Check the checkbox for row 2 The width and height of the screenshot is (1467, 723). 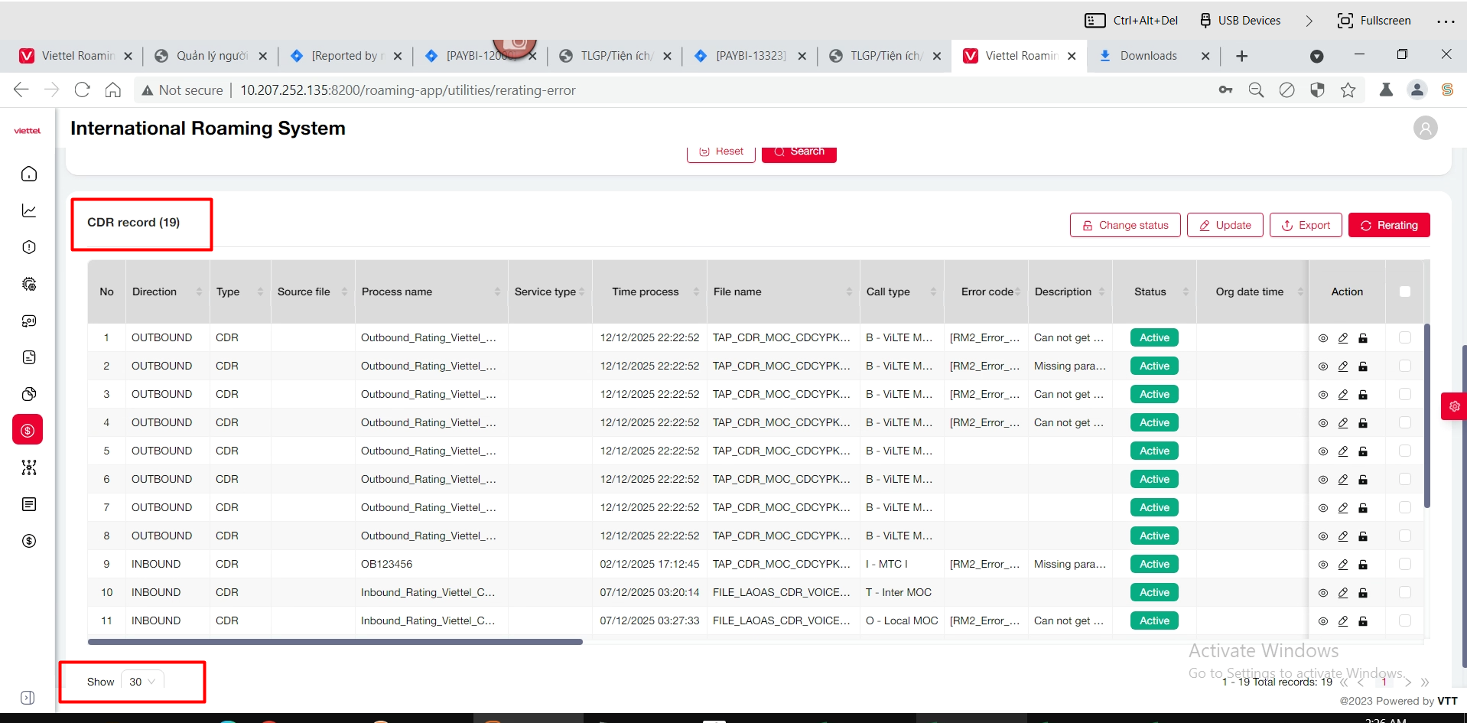click(1404, 366)
